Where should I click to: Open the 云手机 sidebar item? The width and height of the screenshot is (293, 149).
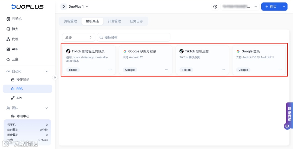(x=27, y=19)
